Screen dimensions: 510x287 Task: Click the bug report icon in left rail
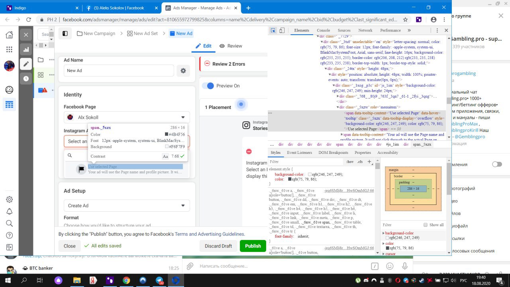coord(9,247)
